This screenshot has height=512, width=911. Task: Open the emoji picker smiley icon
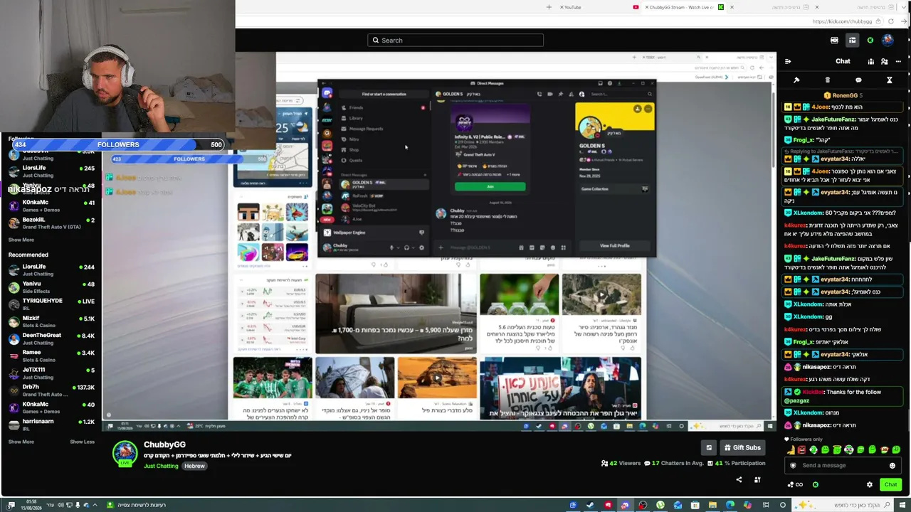(x=892, y=466)
